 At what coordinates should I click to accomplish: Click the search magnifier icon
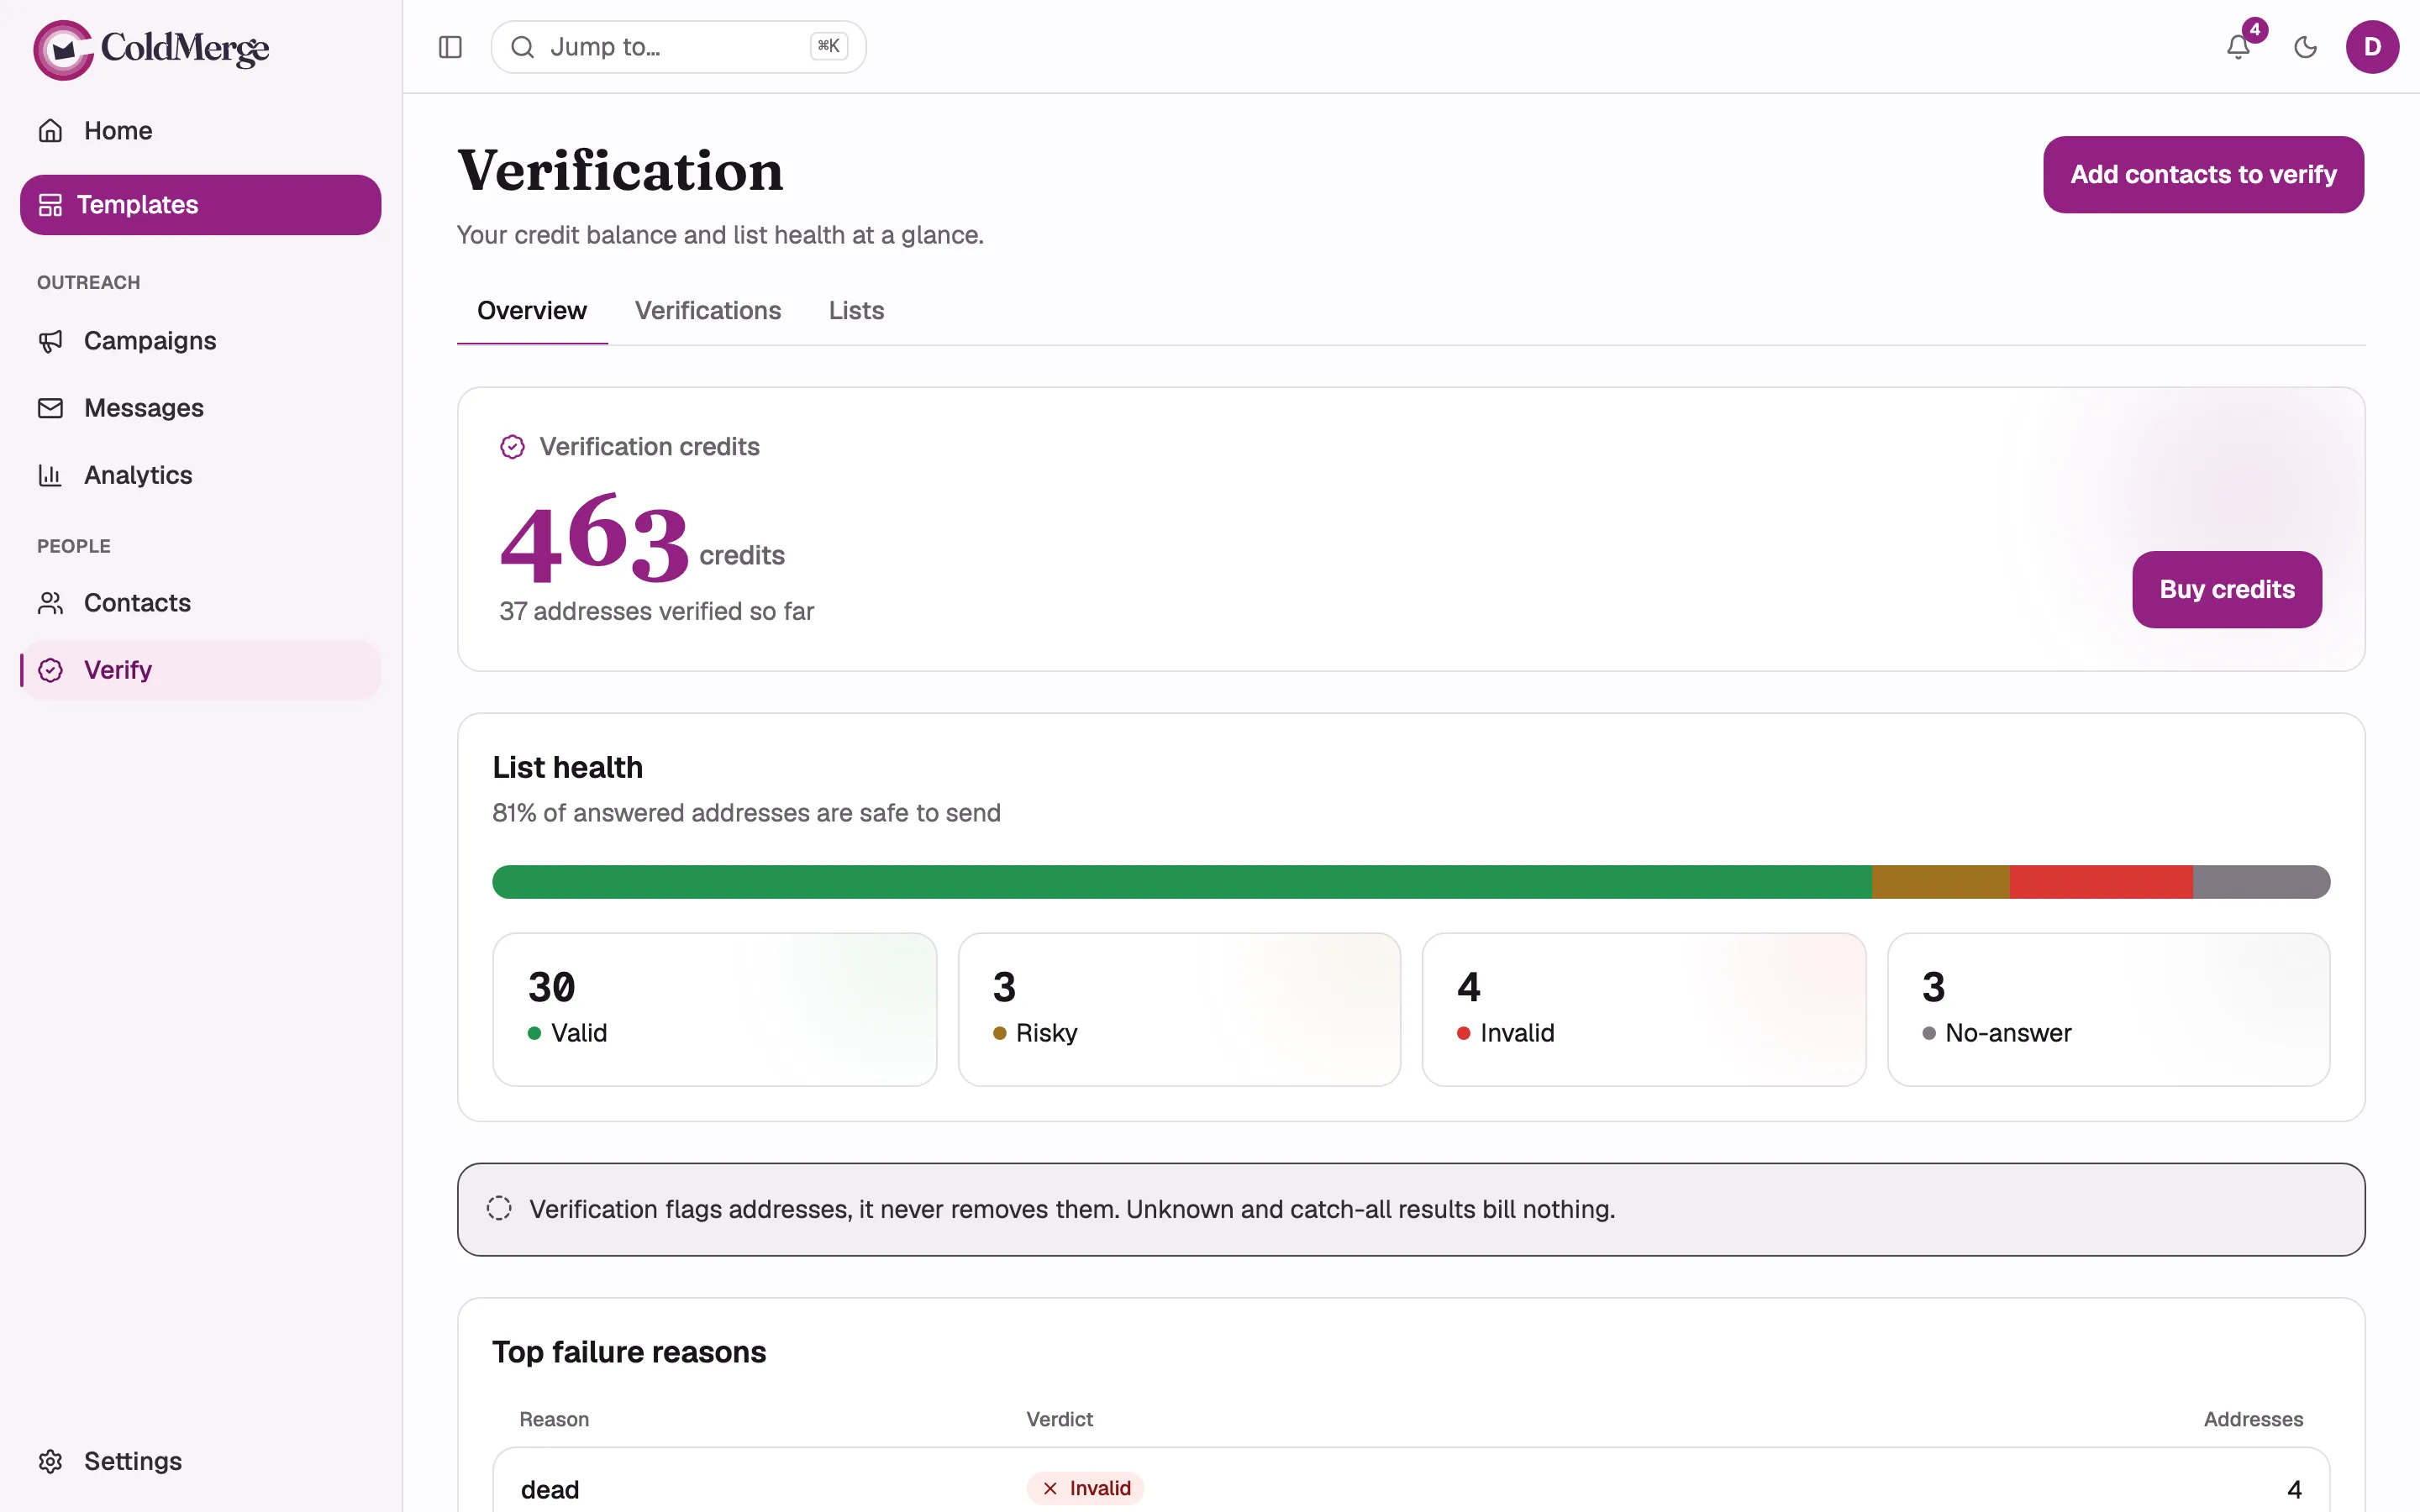tap(522, 47)
